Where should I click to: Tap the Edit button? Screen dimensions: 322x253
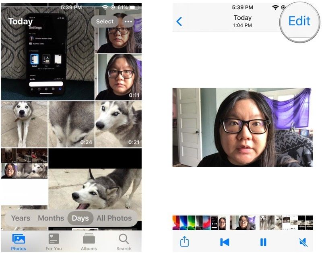(299, 21)
